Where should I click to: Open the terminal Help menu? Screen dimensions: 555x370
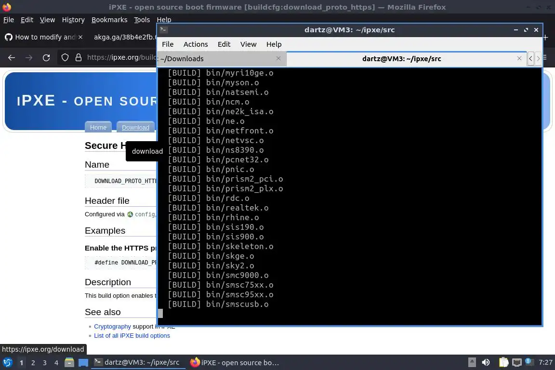point(274,44)
